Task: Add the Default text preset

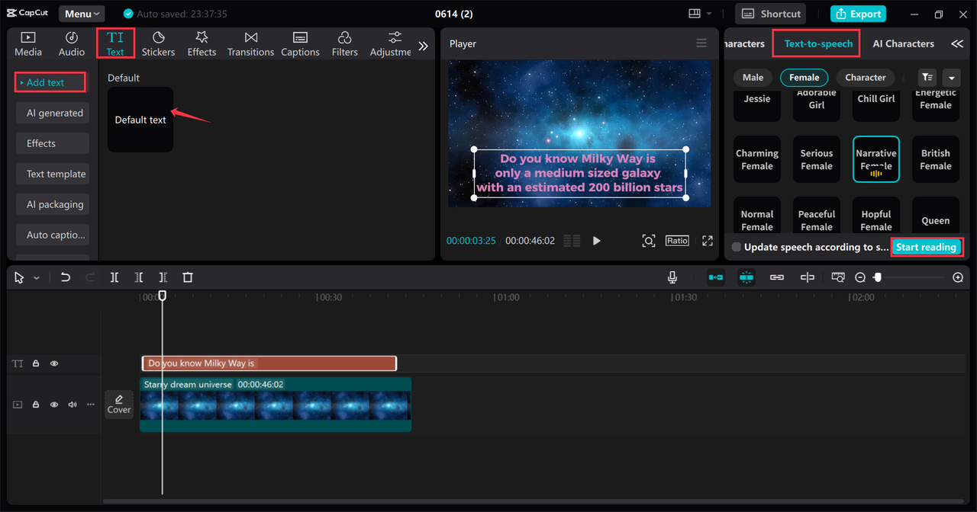Action: click(140, 120)
